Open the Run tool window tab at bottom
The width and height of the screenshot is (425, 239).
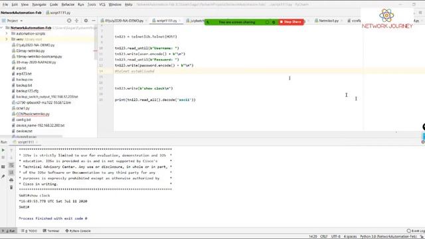pyautogui.click(x=9, y=231)
